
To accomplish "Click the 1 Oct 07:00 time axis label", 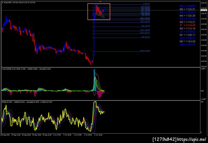I will [x=57, y=135].
